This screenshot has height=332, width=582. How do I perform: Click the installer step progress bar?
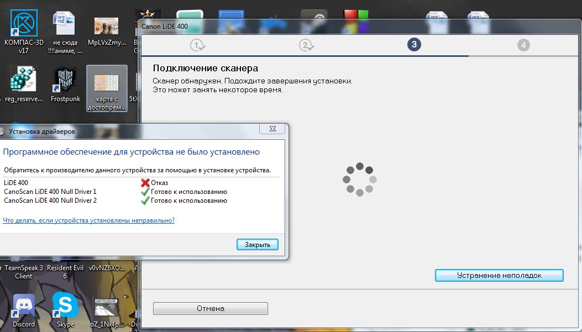(359, 56)
